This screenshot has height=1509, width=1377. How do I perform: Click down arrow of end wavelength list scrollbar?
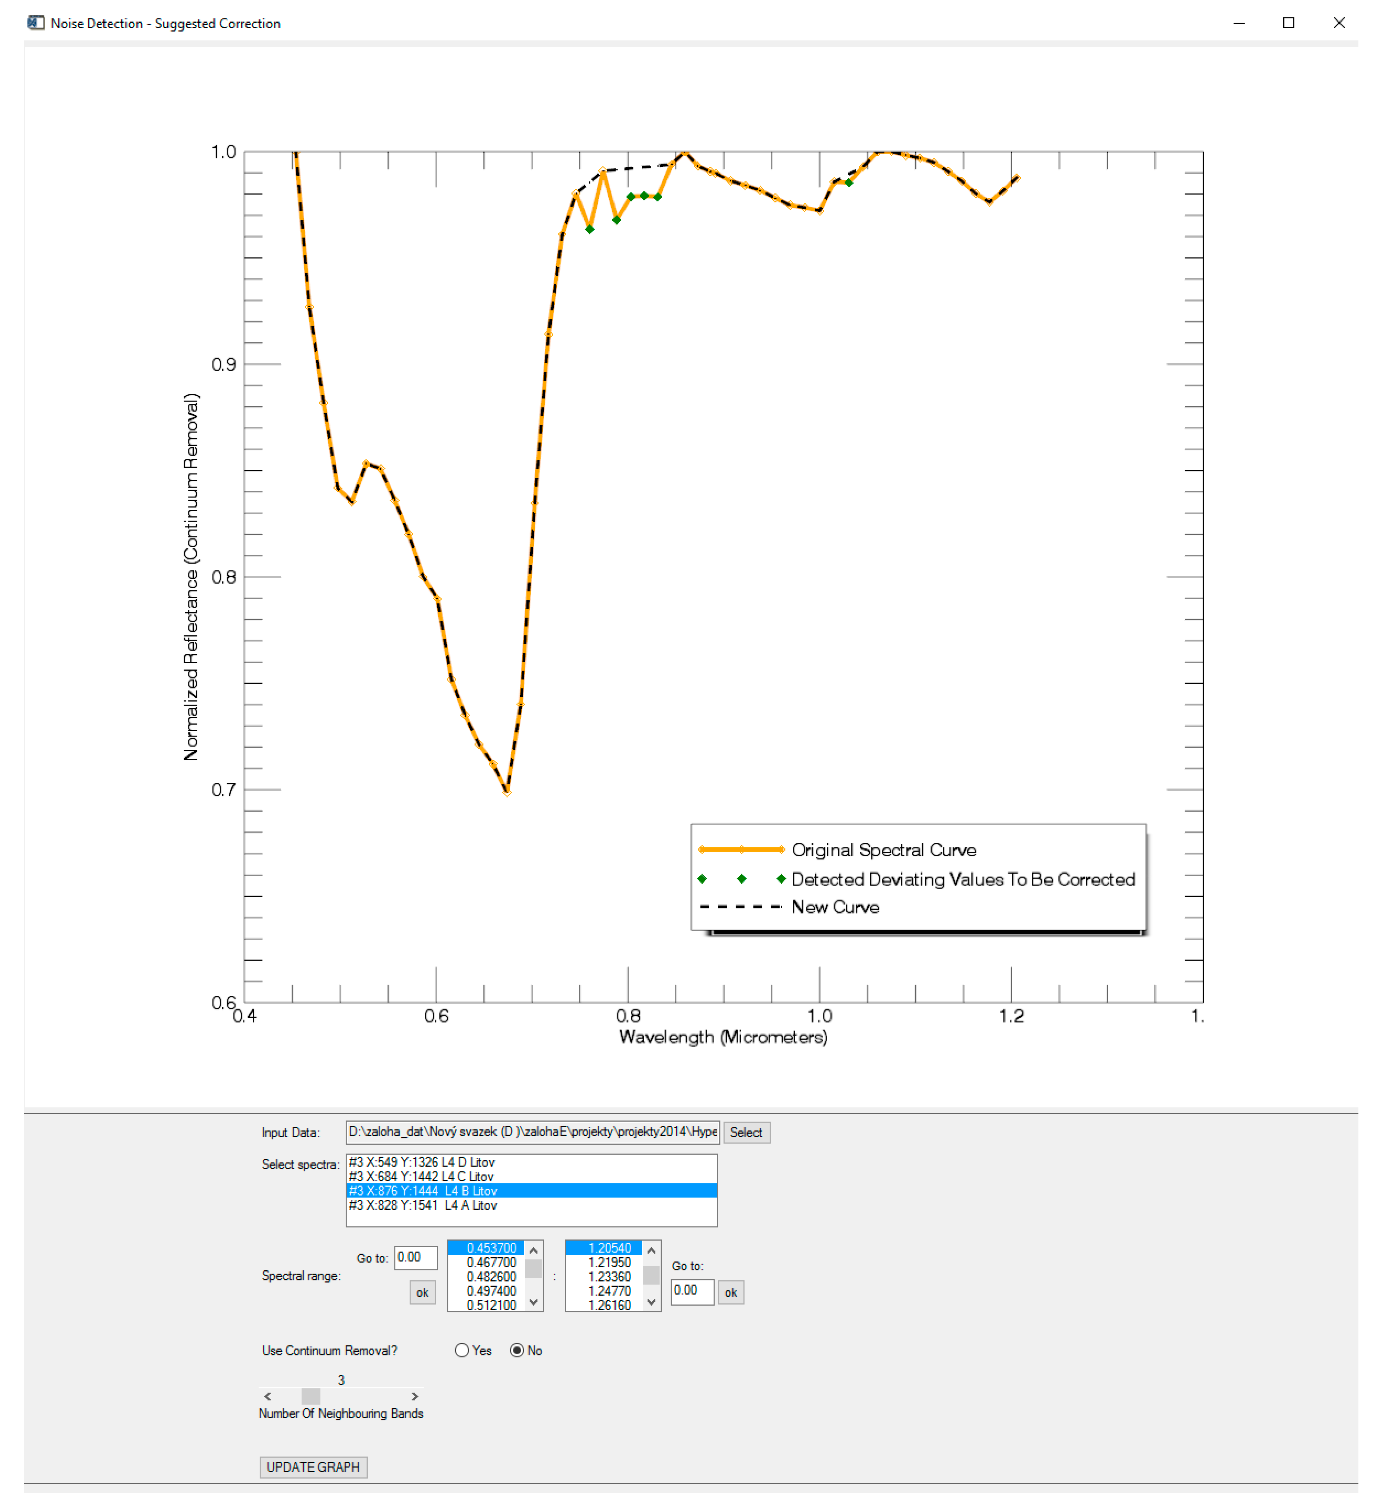651,1302
